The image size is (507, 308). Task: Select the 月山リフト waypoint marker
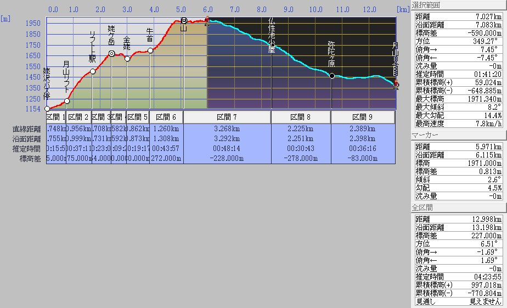[x=67, y=101]
